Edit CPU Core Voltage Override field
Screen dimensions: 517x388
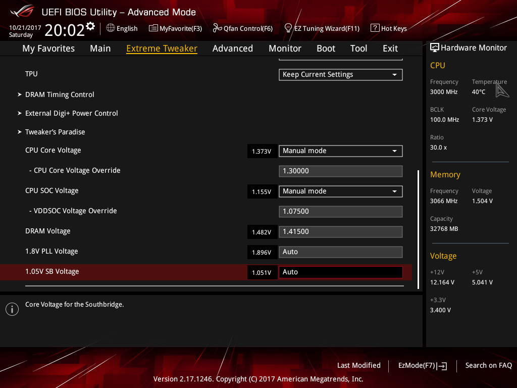click(x=341, y=171)
